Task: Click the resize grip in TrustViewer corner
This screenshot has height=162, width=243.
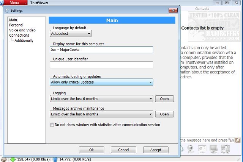Action: (x=239, y=159)
